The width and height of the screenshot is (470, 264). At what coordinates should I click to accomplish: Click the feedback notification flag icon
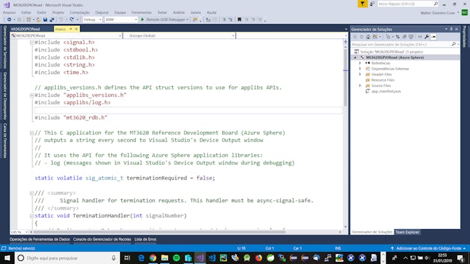(x=363, y=4)
